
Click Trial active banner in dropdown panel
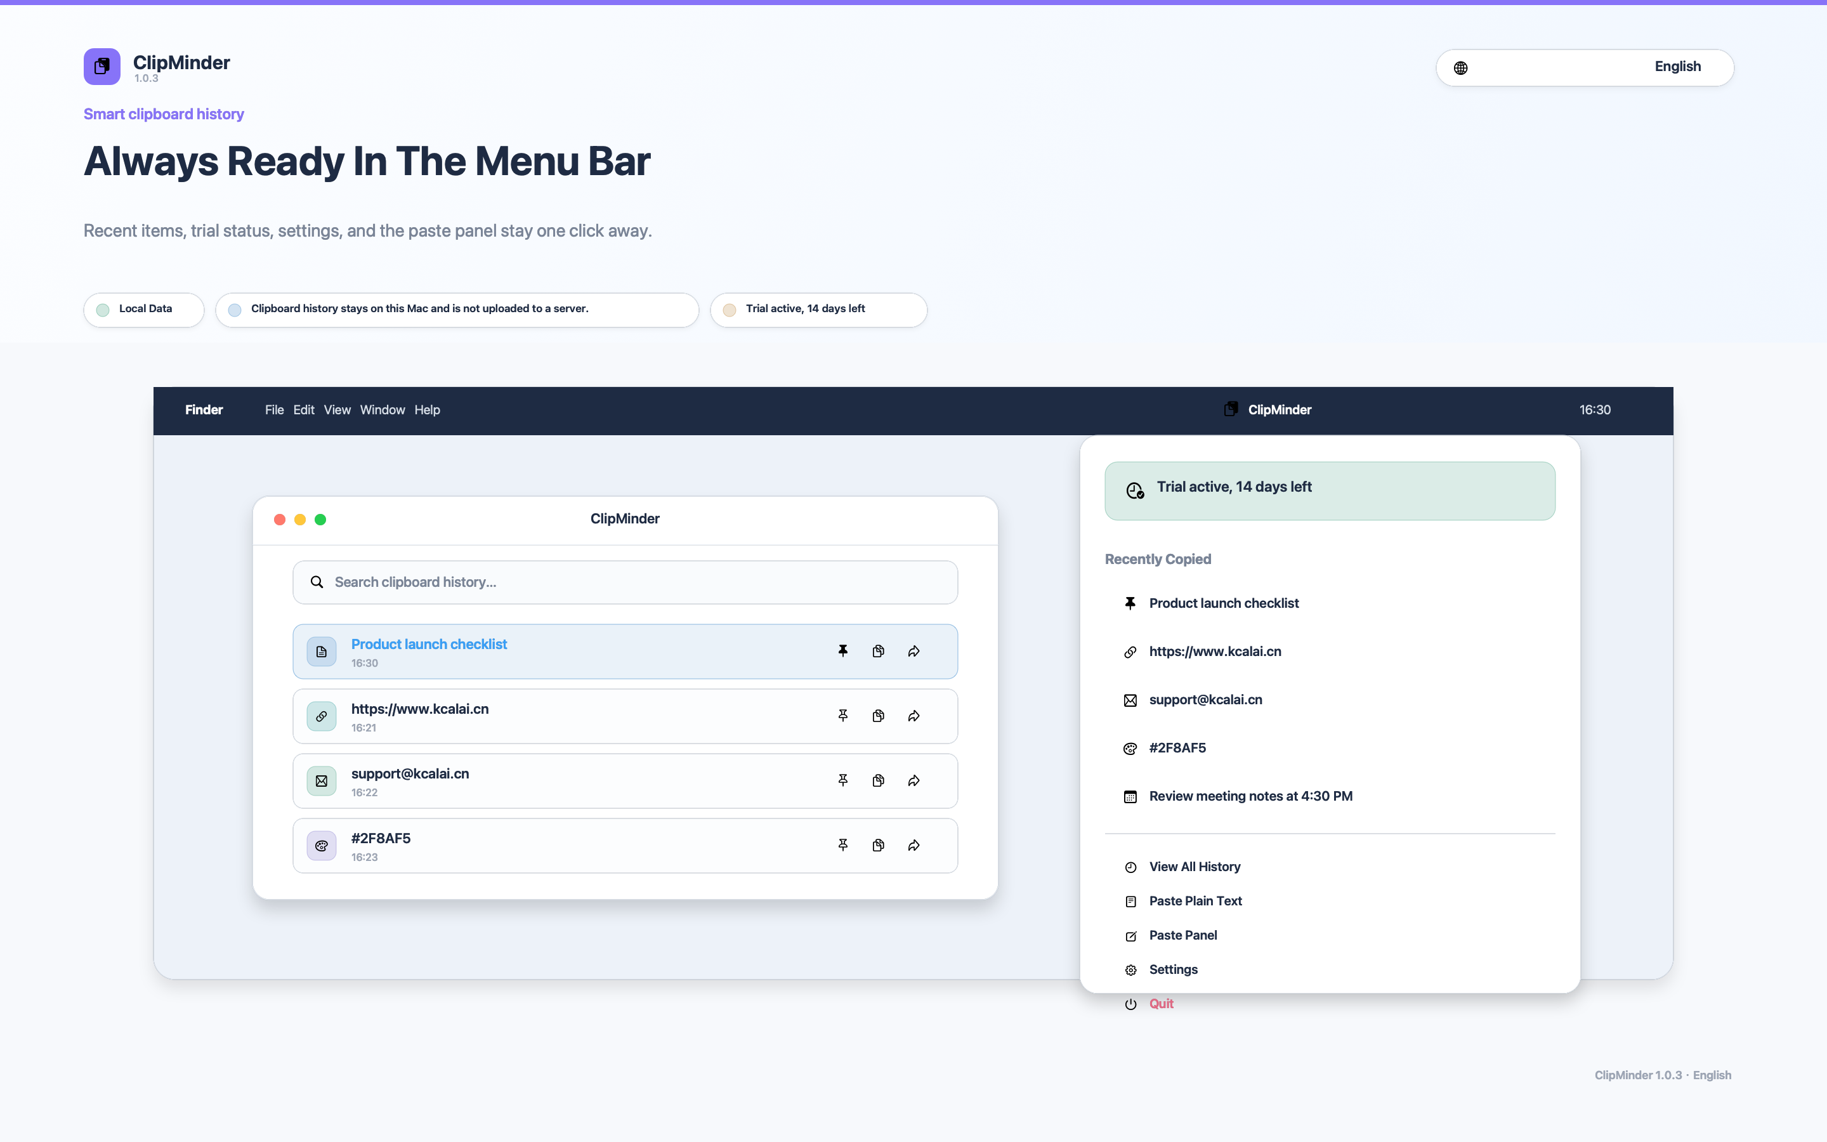click(x=1330, y=491)
